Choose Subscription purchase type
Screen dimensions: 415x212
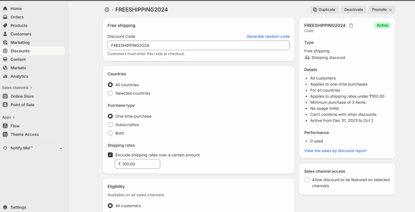(110, 125)
